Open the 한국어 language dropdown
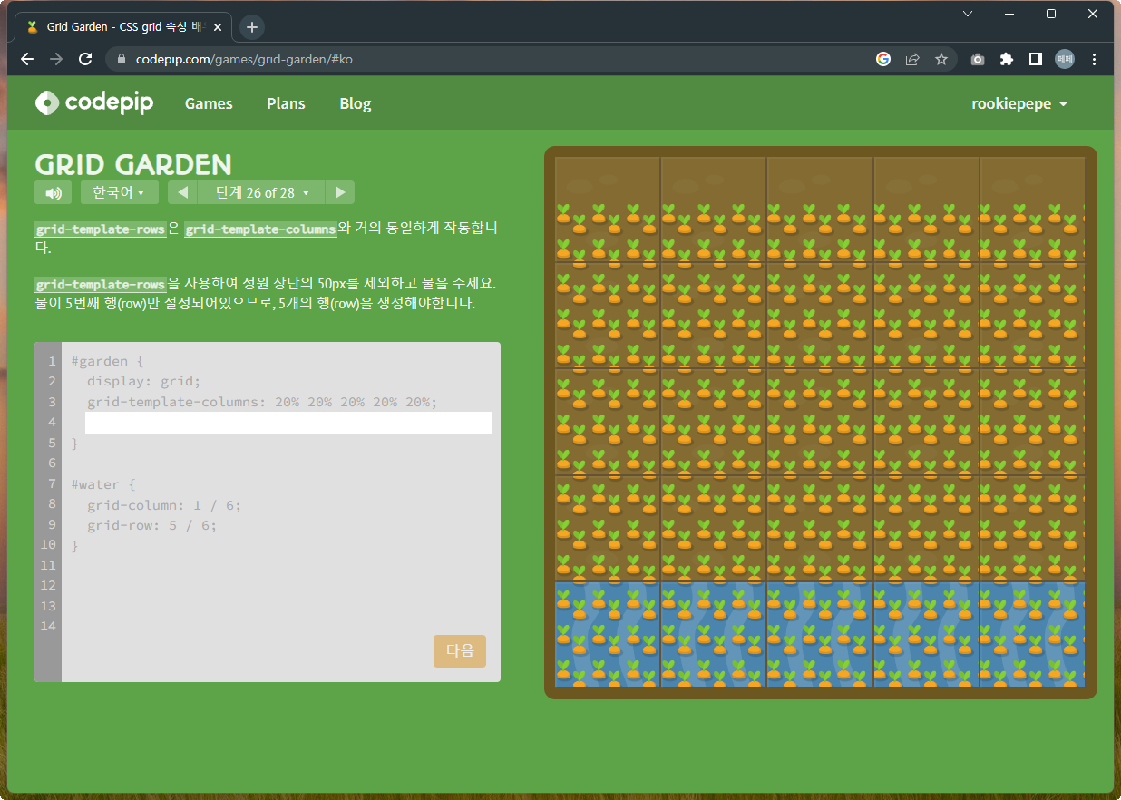This screenshot has height=800, width=1121. 120,192
